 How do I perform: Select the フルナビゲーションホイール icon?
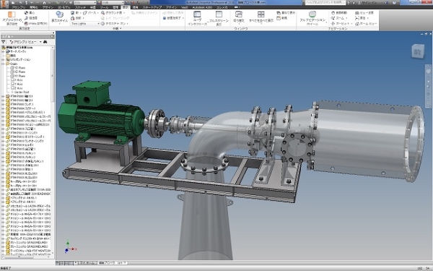point(312,18)
